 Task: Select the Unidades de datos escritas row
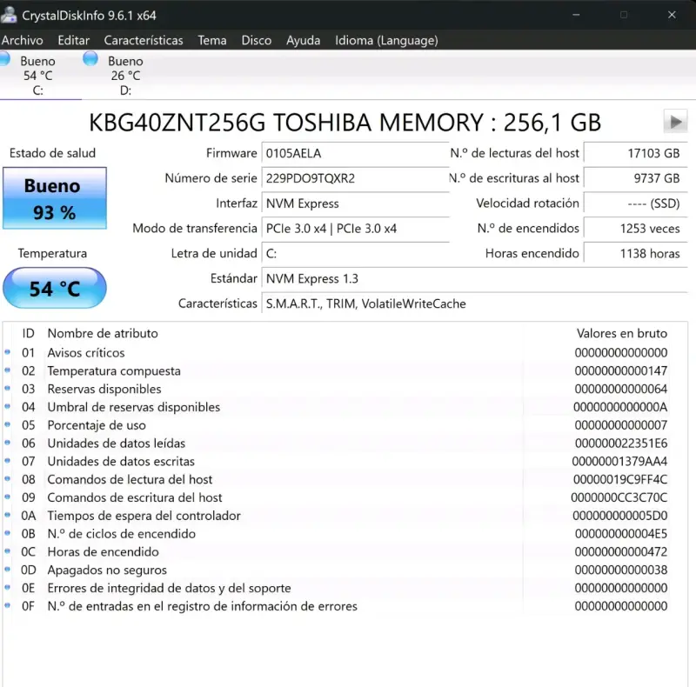click(345, 461)
